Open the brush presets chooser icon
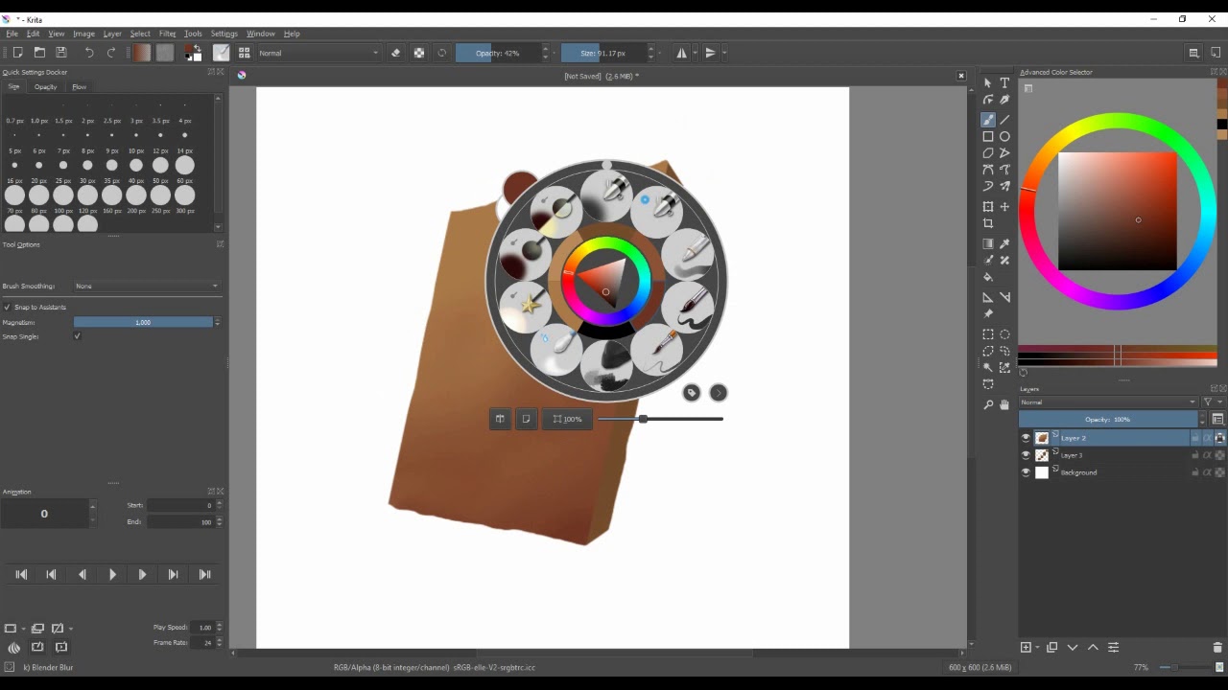The height and width of the screenshot is (690, 1228). (x=245, y=53)
